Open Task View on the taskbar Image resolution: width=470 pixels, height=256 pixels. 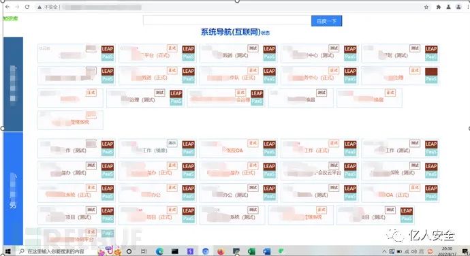144,251
